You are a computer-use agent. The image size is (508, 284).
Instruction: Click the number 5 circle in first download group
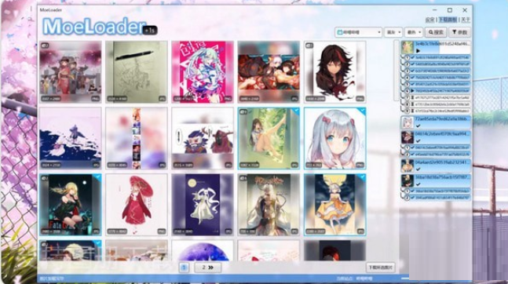point(407,84)
